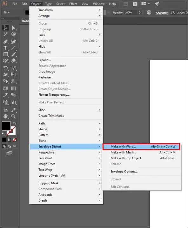The height and width of the screenshot is (228, 188).
Task: Select the Hand tool
Action: click(5, 116)
